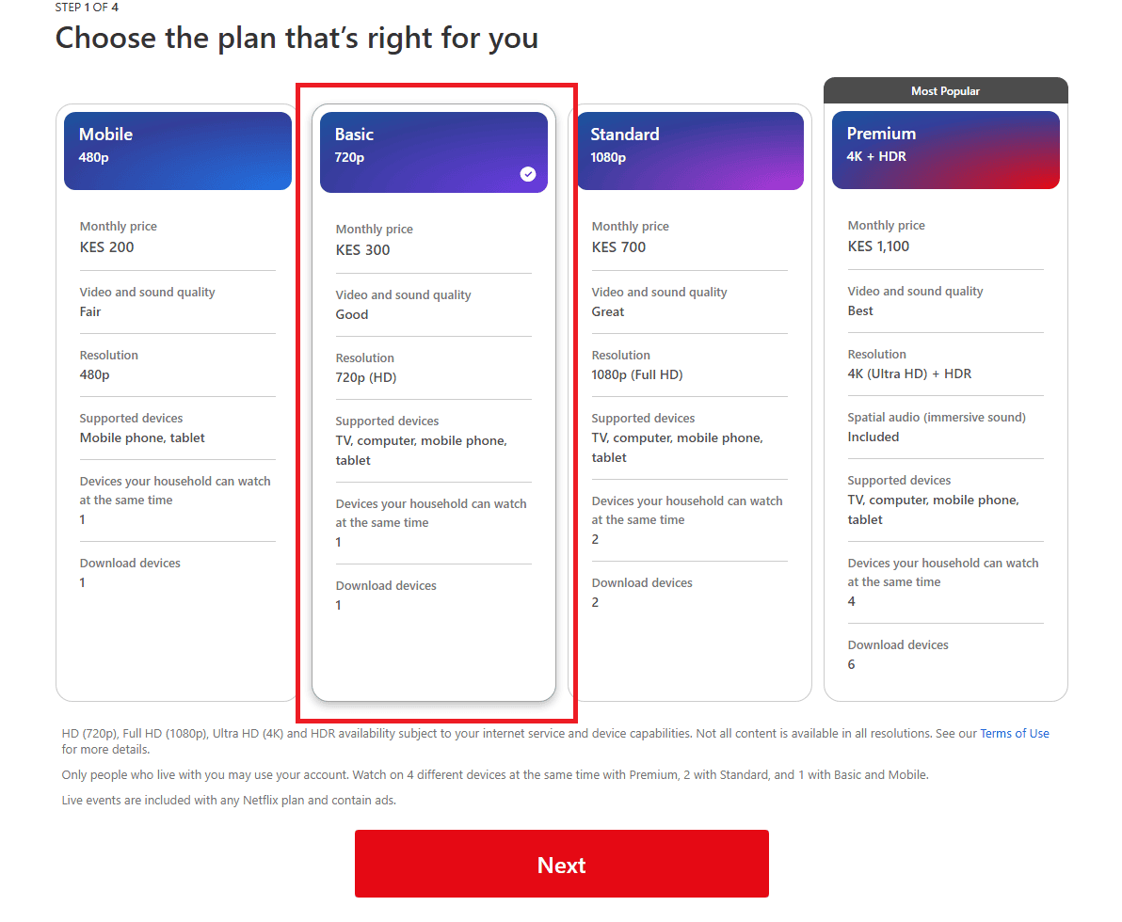
Task: Select the Standard 1080p plan header
Action: click(x=690, y=151)
